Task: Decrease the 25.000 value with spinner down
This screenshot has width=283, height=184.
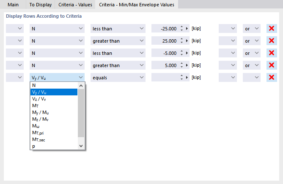Action: point(181,43)
